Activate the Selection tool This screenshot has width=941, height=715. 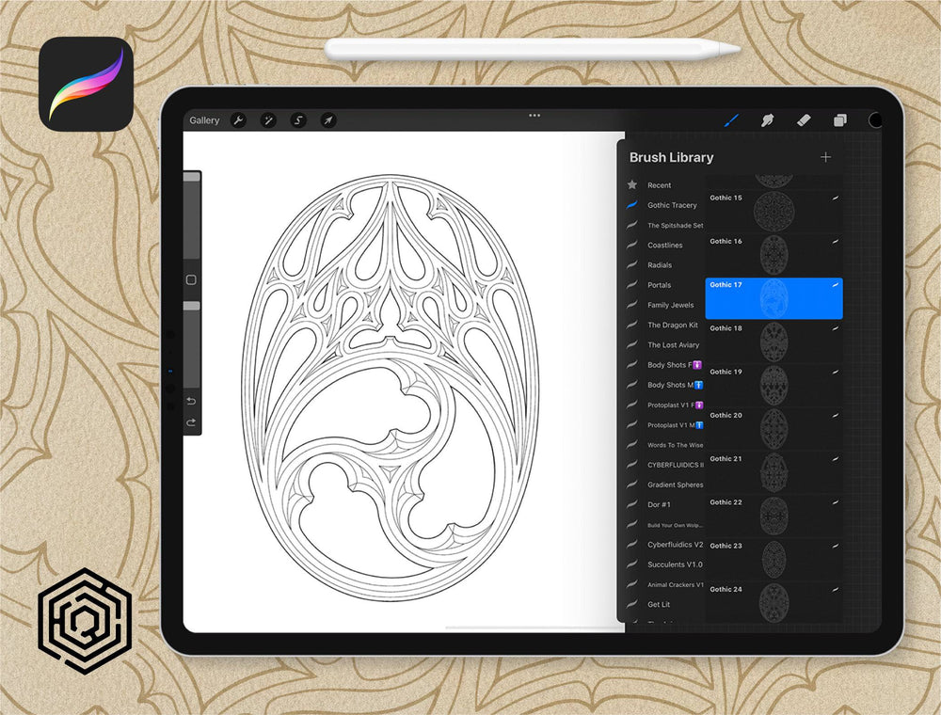click(x=298, y=120)
